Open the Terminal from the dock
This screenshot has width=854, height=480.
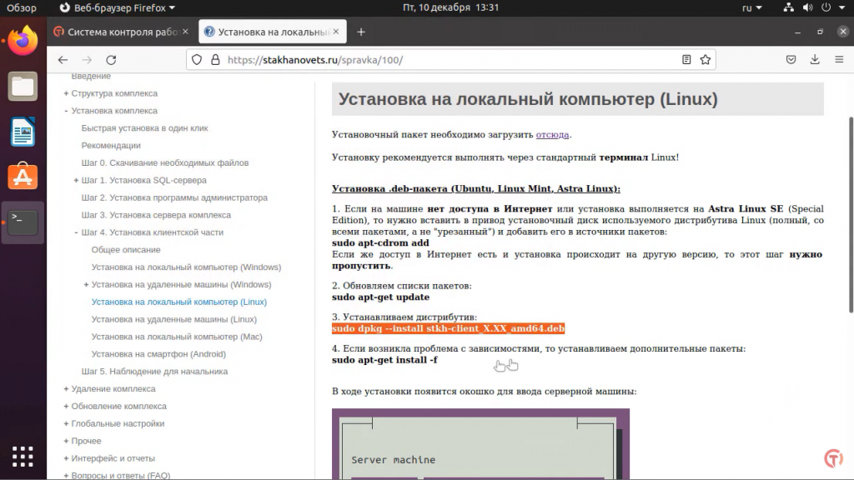(23, 222)
